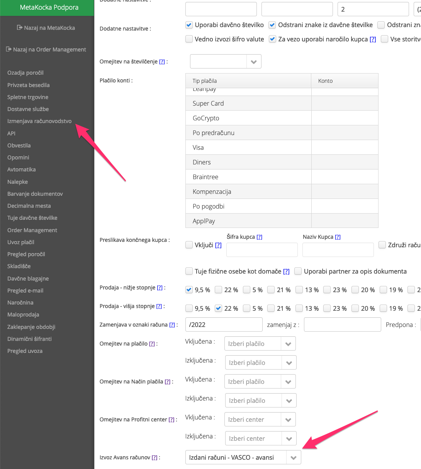Enable Tuje fizične osebe kot domače
Image resolution: width=421 pixels, height=469 pixels.
[x=189, y=271]
